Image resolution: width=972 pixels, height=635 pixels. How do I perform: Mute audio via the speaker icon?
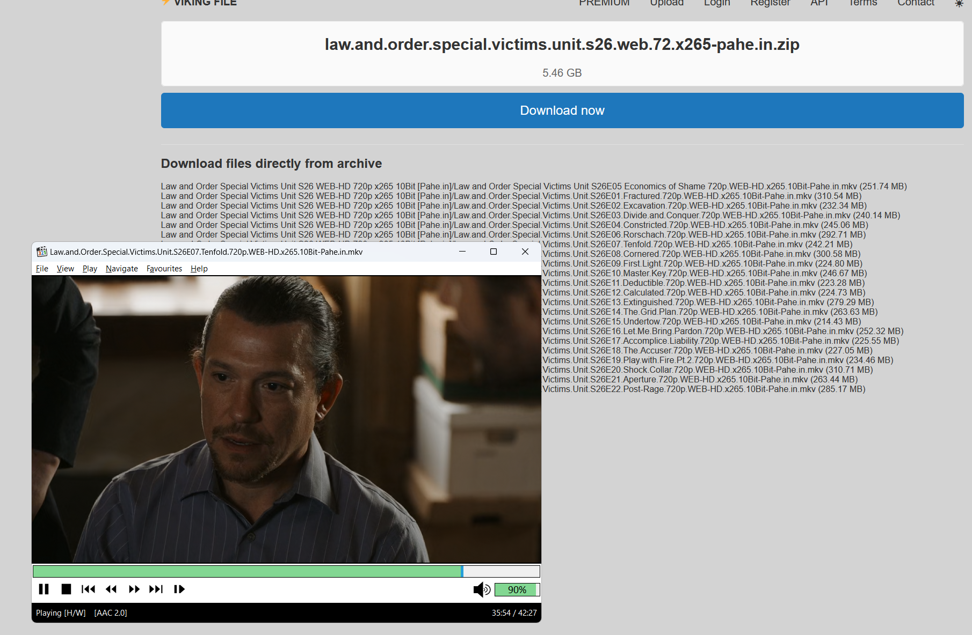tap(482, 590)
